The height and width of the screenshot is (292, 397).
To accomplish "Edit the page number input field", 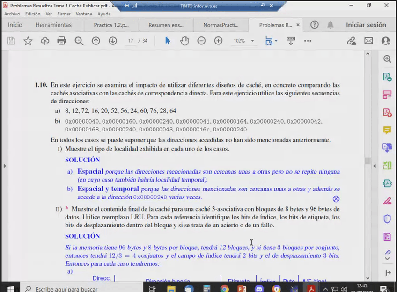I will [x=130, y=41].
